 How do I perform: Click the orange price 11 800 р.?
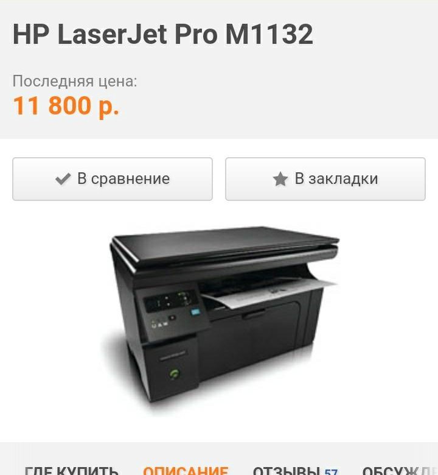coord(66,105)
